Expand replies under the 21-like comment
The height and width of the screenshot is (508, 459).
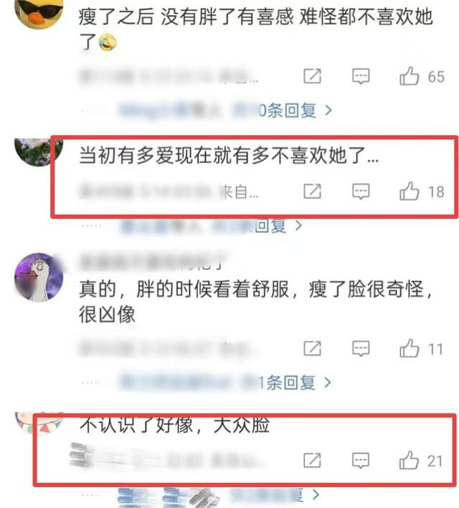click(219, 496)
